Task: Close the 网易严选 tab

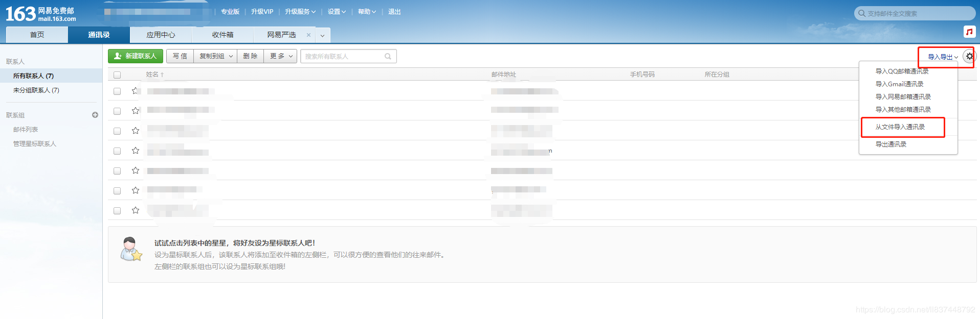Action: click(308, 35)
